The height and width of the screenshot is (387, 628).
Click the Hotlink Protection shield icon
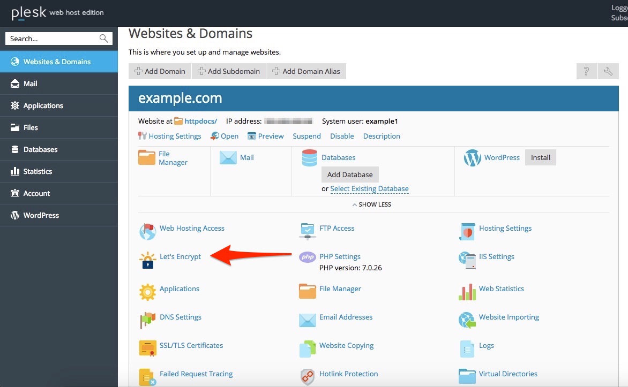pos(307,377)
